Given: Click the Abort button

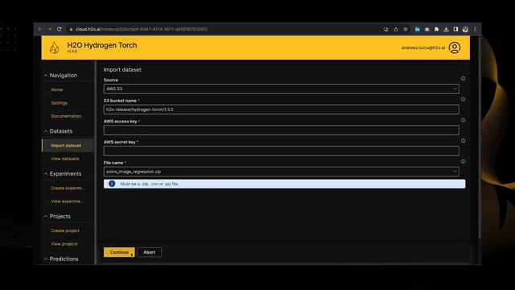Looking at the screenshot, I should tap(149, 252).
